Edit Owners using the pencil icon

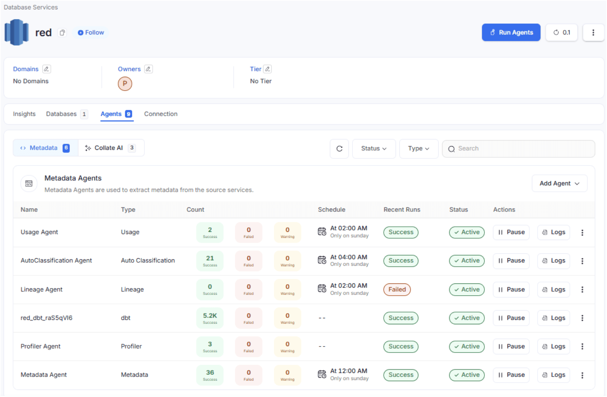148,69
